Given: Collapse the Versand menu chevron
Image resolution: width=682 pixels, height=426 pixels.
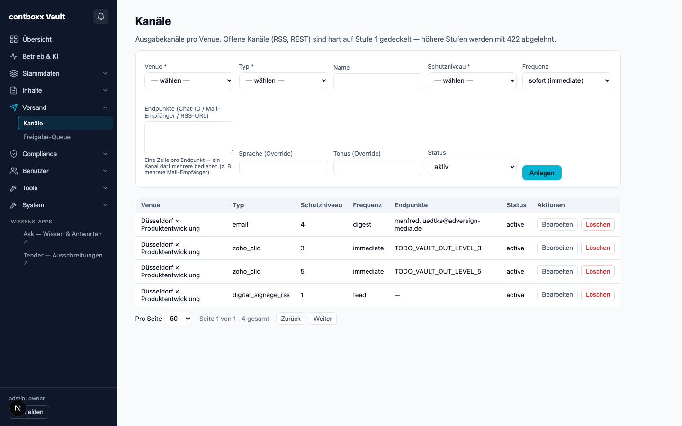Looking at the screenshot, I should click(x=105, y=107).
